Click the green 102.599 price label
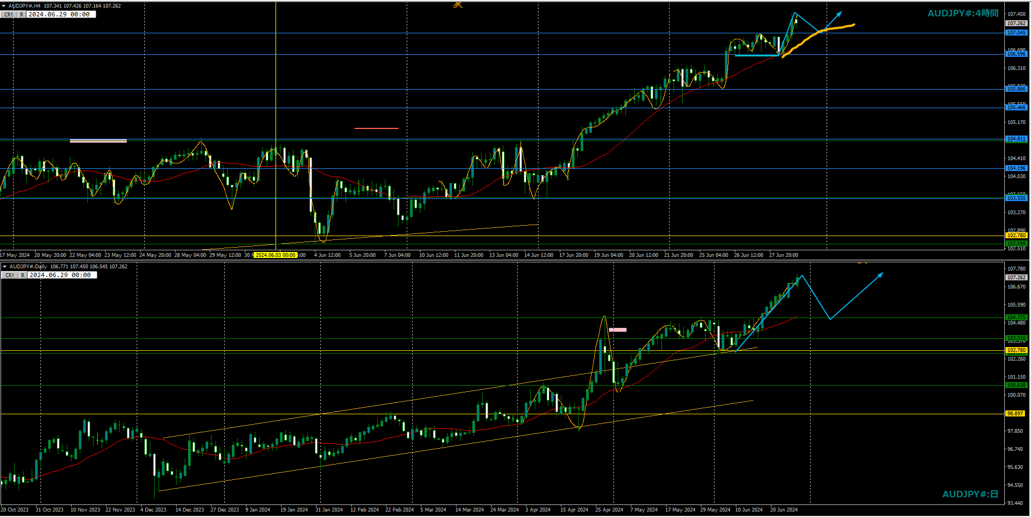The width and height of the screenshot is (1031, 517). pyautogui.click(x=1017, y=244)
